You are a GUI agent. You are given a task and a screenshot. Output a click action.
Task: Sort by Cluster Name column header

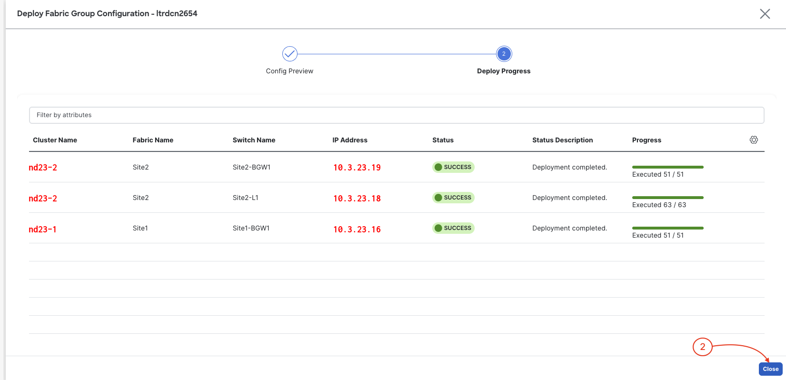[x=55, y=140]
